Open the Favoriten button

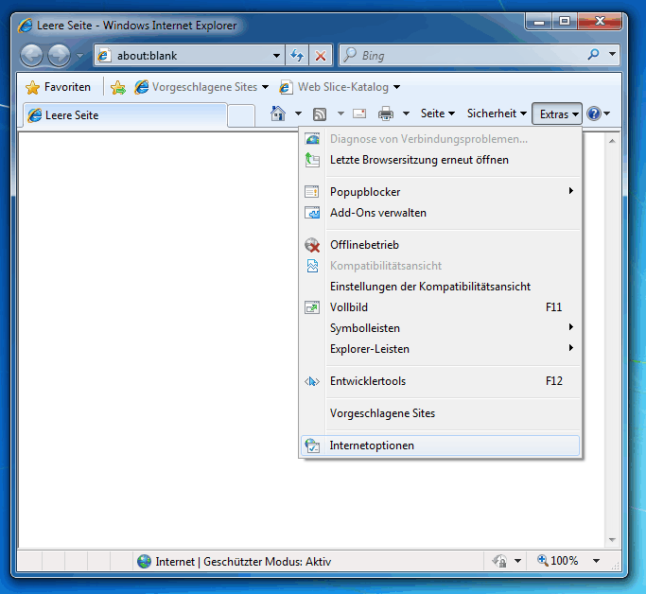(x=59, y=87)
